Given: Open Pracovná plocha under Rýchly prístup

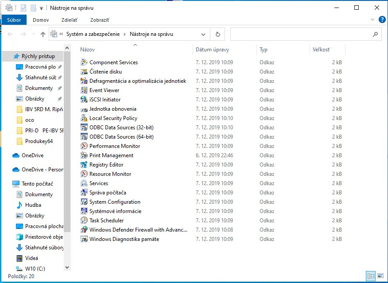Looking at the screenshot, I should tap(40, 67).
